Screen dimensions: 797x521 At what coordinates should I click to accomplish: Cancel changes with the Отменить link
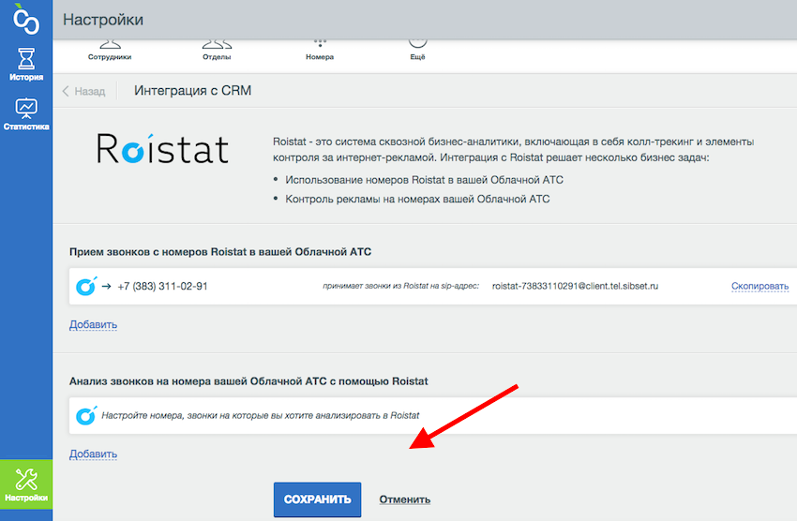405,499
